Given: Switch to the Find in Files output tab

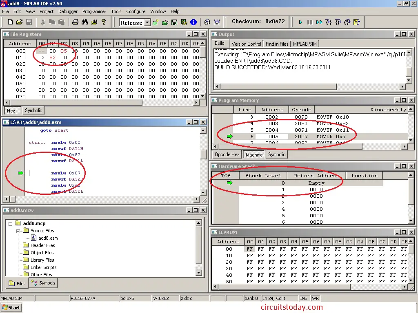Looking at the screenshot, I should (277, 44).
